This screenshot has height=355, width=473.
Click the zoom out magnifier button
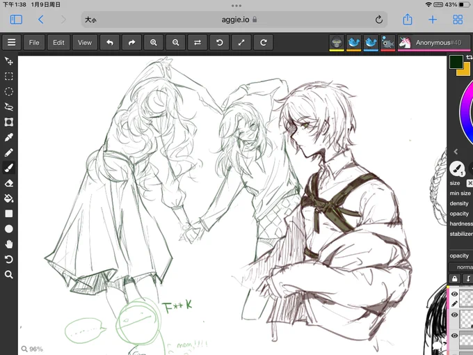tap(175, 42)
